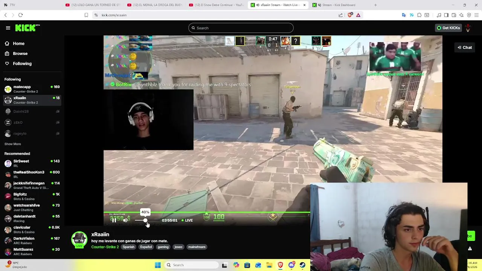The width and height of the screenshot is (482, 271).
Task: Open 7TV extension icon
Action: tap(412, 15)
